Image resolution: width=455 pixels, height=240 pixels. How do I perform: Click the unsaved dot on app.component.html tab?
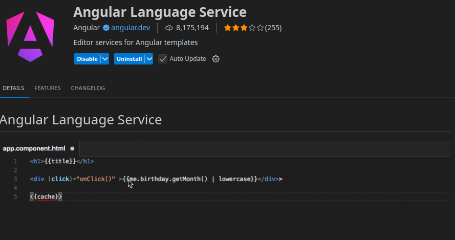tap(72, 149)
